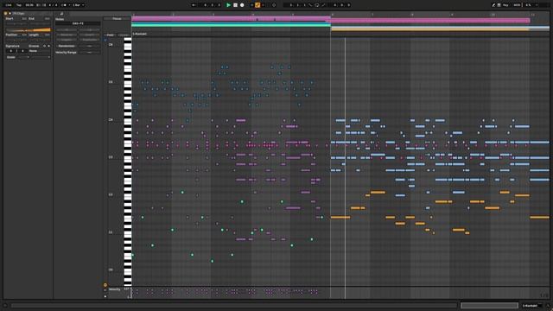Open the Groove None dropdown
Screen dimensions: 553x311
pos(40,51)
